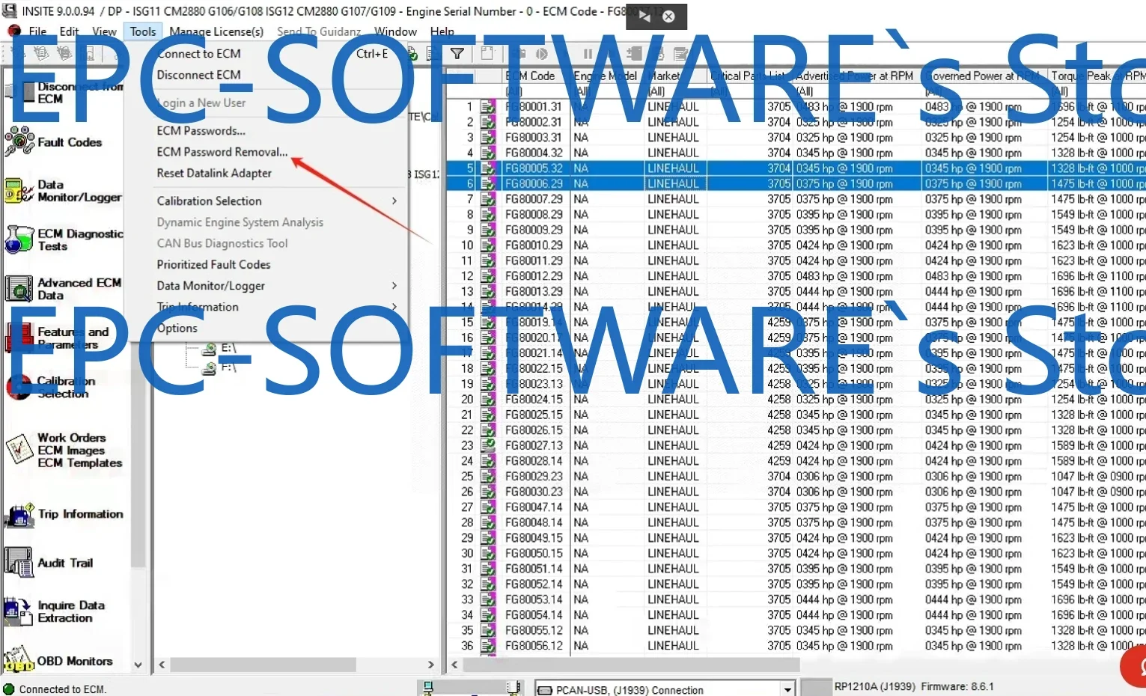Image resolution: width=1146 pixels, height=696 pixels.
Task: Click ECM code FG80008.29
Action: pyautogui.click(x=534, y=215)
